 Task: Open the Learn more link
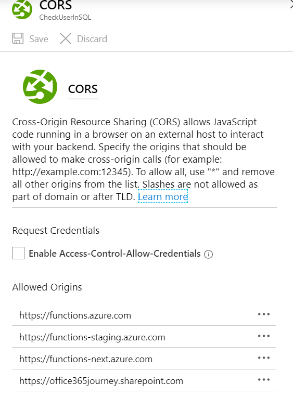[163, 196]
